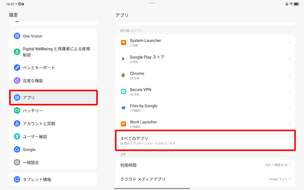The image size is (304, 190).
Task: Tap the Google Play ストア triangle icon
Action: [124, 59]
